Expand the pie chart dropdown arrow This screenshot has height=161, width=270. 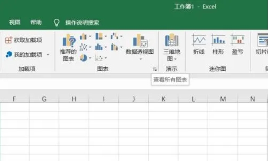90,58
